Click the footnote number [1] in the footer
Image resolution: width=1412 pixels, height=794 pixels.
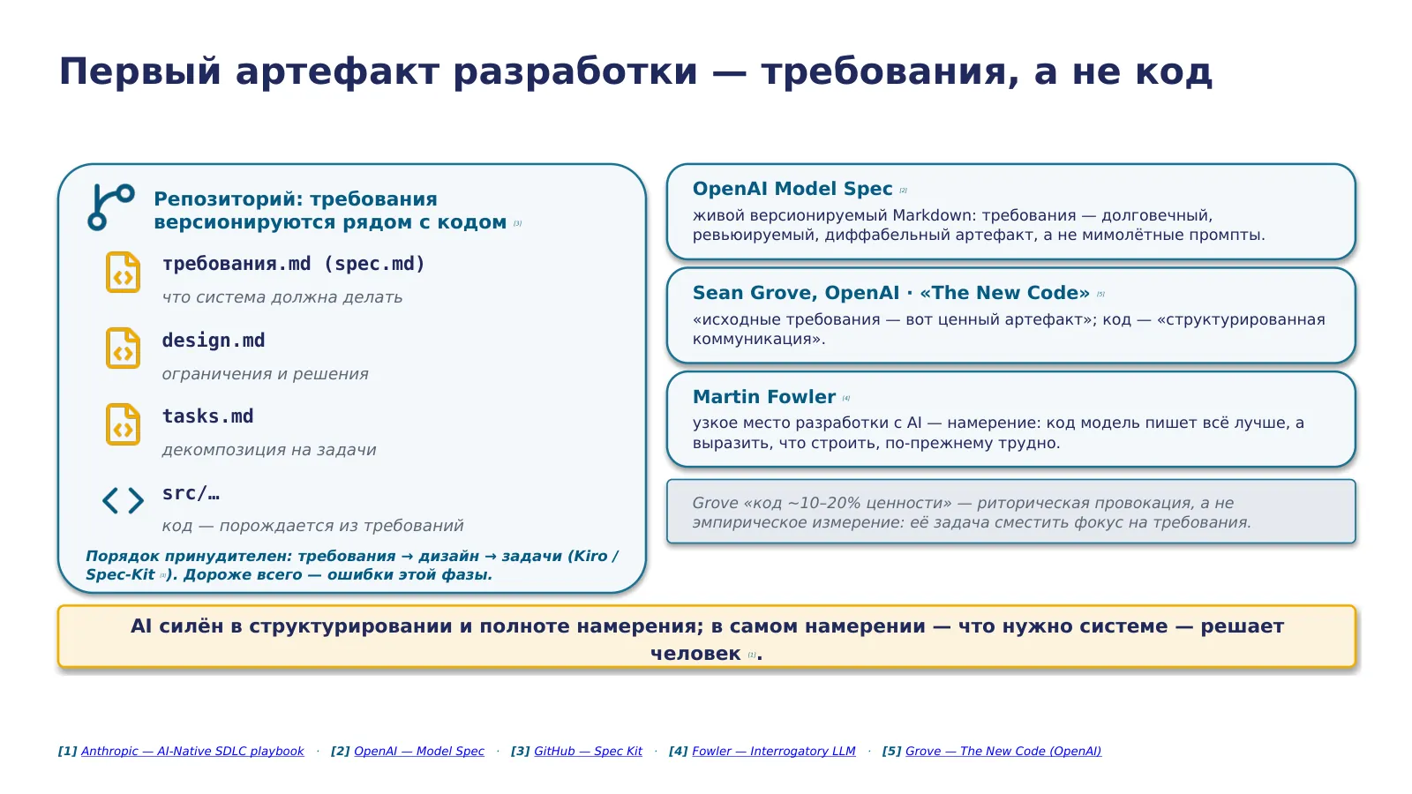(x=68, y=751)
